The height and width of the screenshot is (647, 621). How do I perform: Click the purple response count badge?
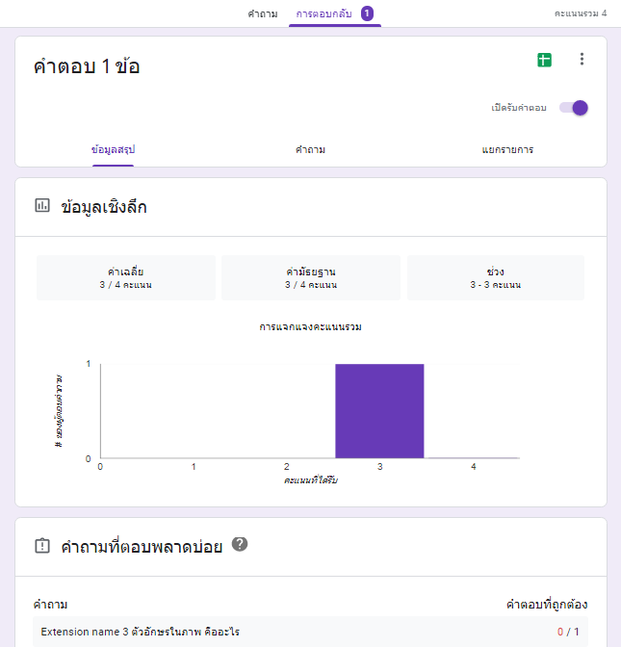pyautogui.click(x=367, y=13)
